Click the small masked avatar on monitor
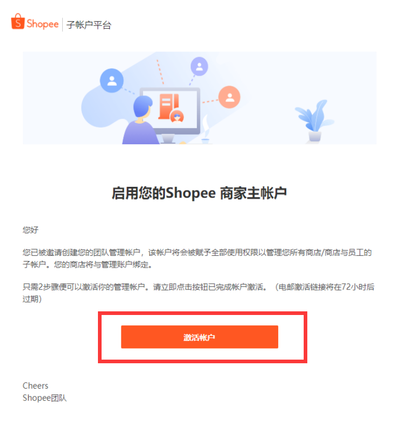This screenshot has width=398, height=425. click(177, 117)
